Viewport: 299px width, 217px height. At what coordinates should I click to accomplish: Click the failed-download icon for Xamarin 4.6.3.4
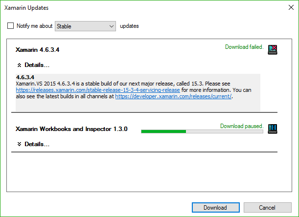(x=273, y=50)
